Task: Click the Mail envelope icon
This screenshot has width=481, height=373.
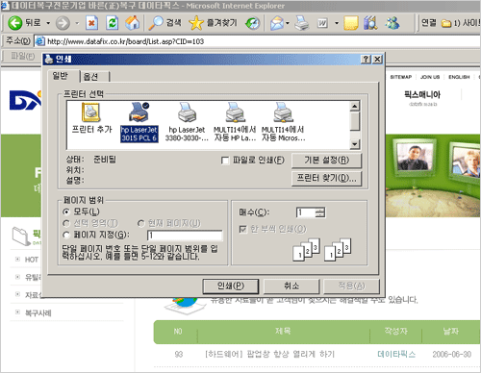Action: pyautogui.click(x=277, y=23)
